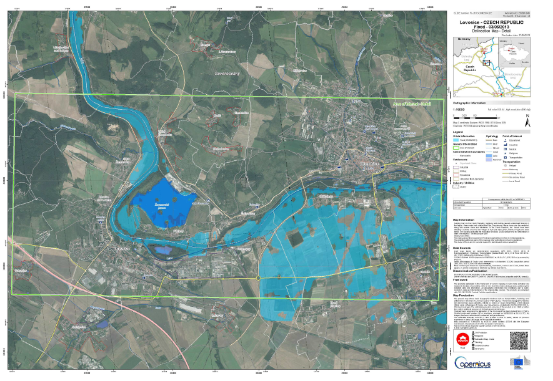
Task: Pick the green Area of Interest legend box
Action: tap(455, 148)
